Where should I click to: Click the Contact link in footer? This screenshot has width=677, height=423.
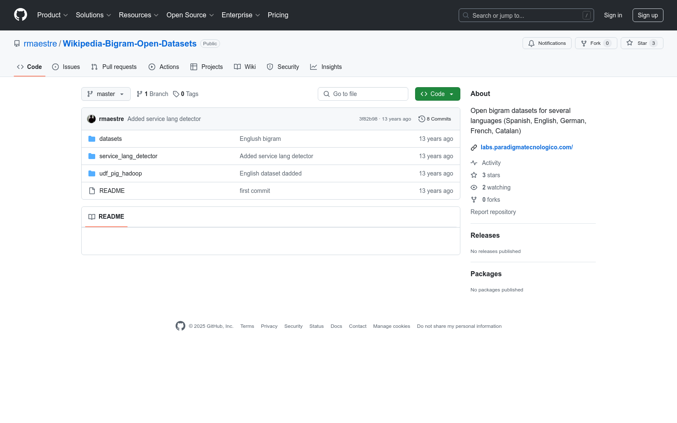pyautogui.click(x=358, y=326)
